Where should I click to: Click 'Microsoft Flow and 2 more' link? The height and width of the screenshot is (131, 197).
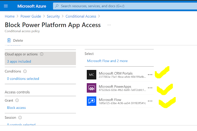pos(107,61)
